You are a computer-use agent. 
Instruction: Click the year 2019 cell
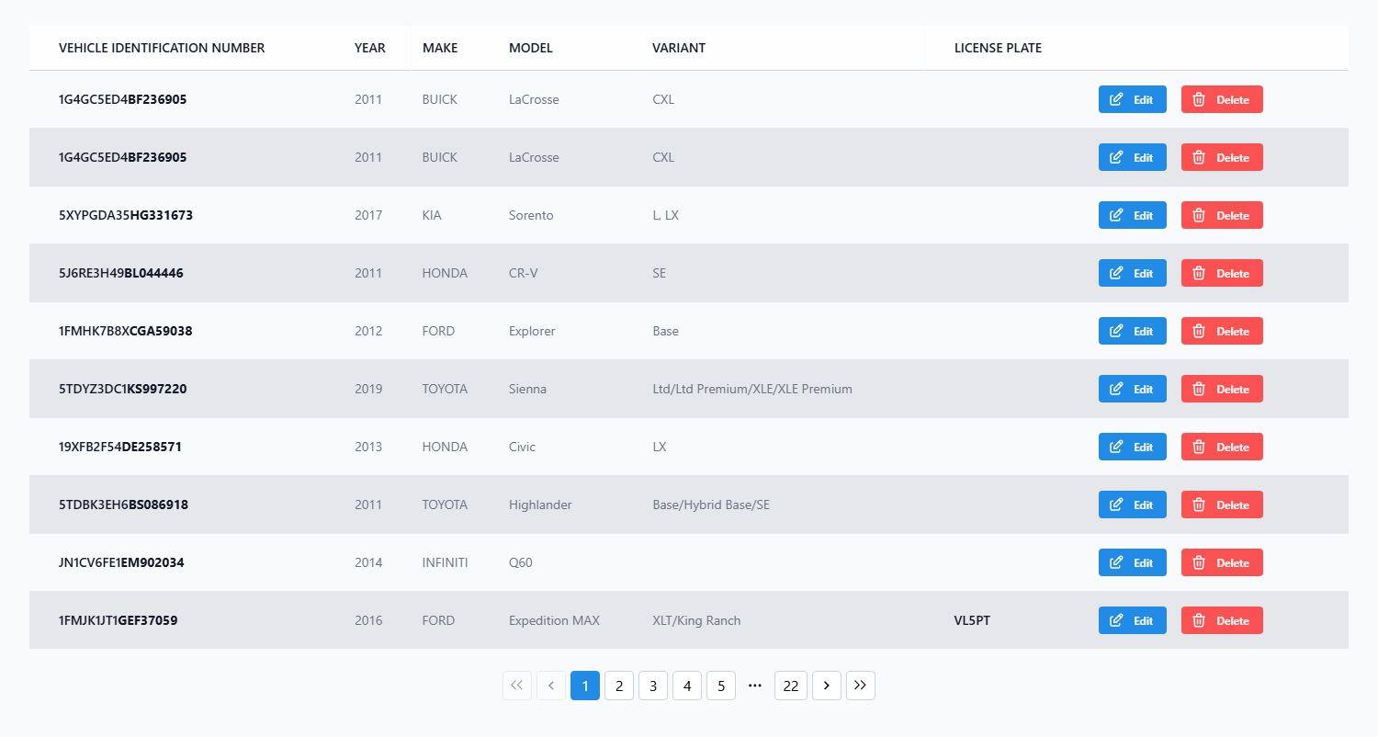368,389
